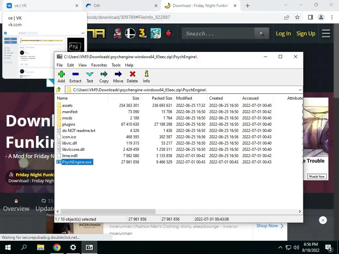Click Shop Now ad link
The image size is (339, 254).
point(270,226)
